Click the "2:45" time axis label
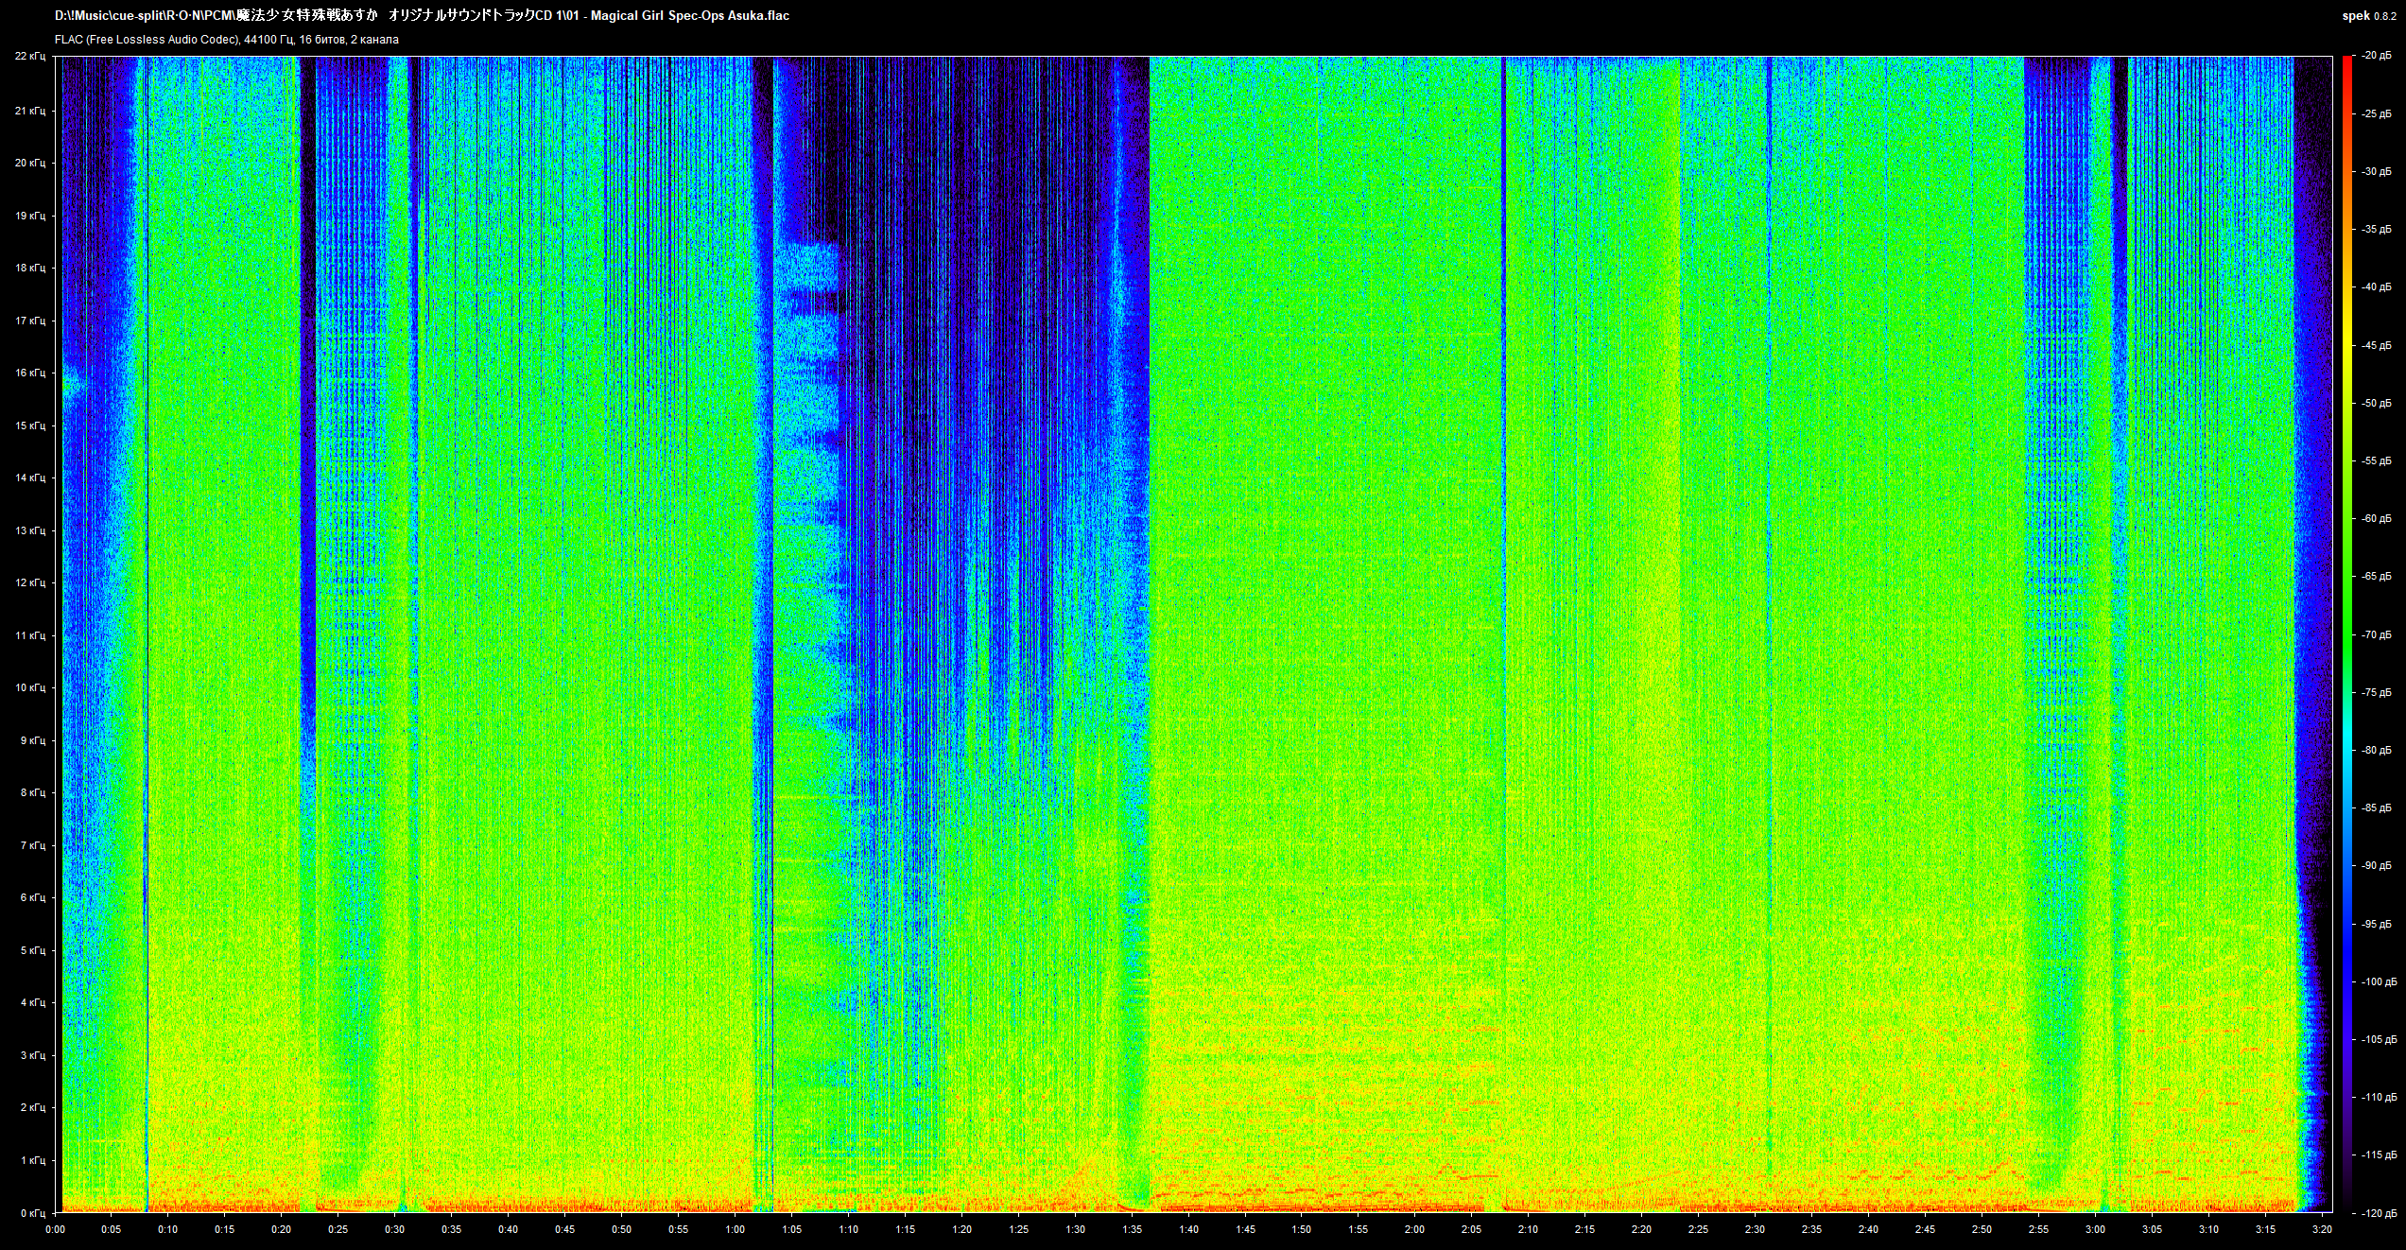 click(x=1925, y=1229)
